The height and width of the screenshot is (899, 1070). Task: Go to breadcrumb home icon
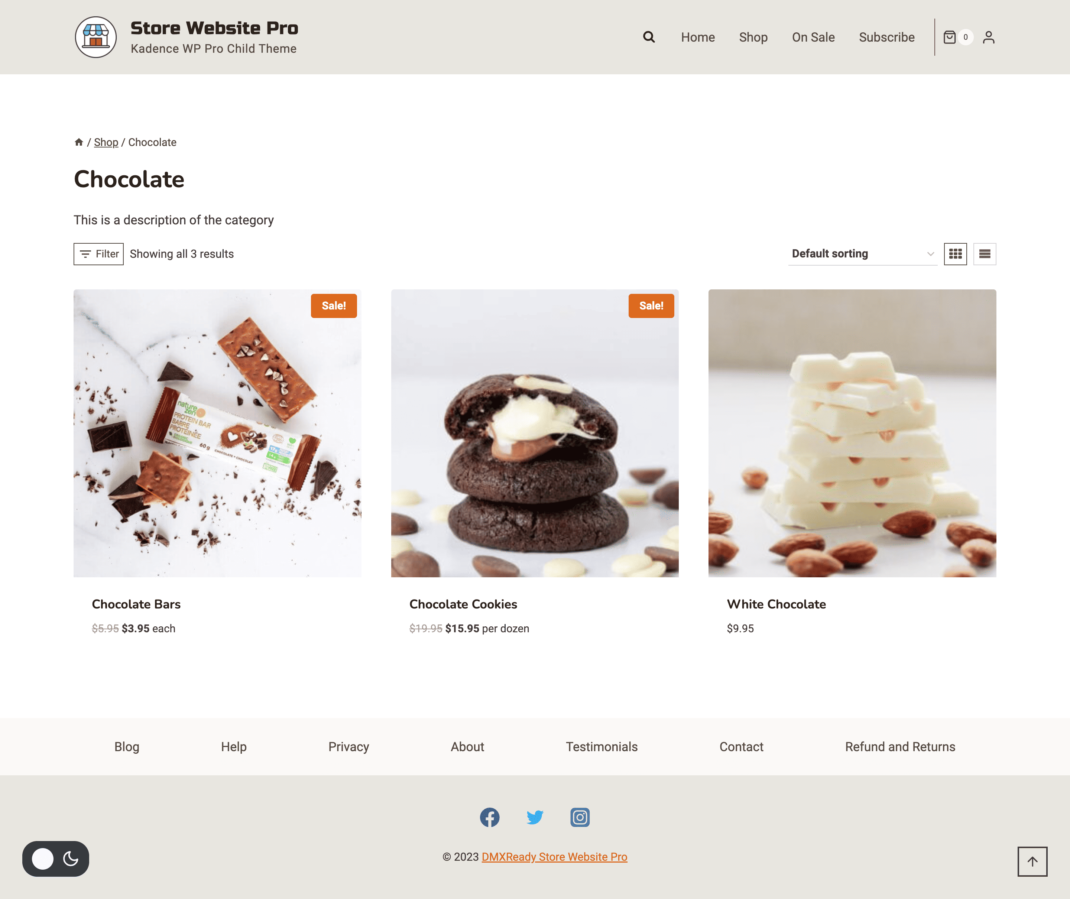tap(78, 142)
